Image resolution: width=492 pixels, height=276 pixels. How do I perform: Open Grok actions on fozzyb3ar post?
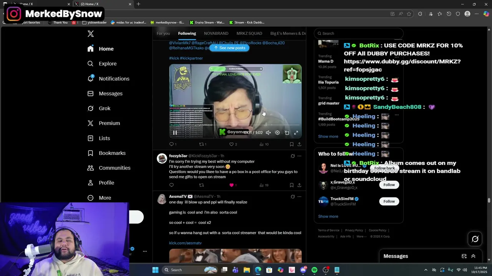293,156
